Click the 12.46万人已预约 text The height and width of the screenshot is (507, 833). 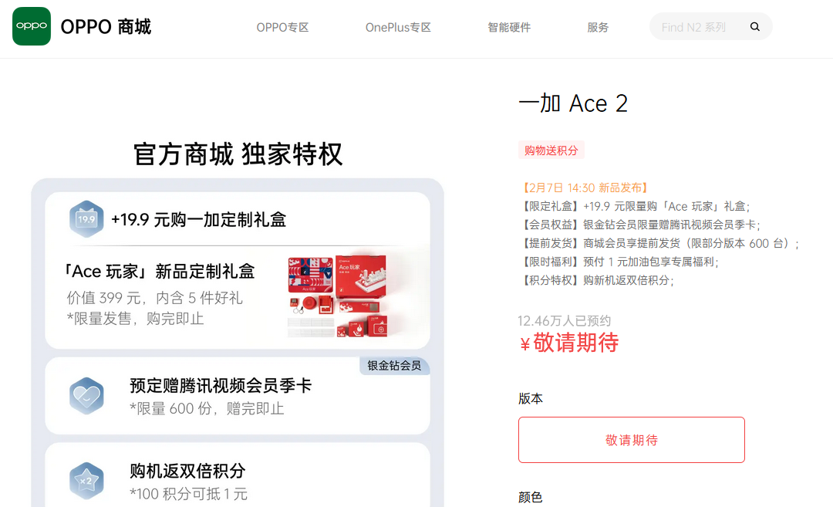point(564,321)
